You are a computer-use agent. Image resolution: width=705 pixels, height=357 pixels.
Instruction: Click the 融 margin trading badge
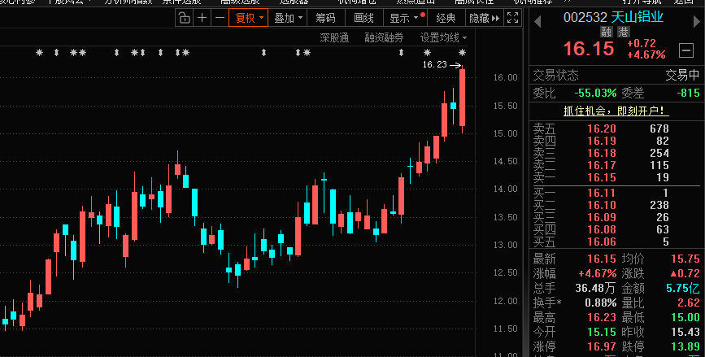pyautogui.click(x=606, y=32)
